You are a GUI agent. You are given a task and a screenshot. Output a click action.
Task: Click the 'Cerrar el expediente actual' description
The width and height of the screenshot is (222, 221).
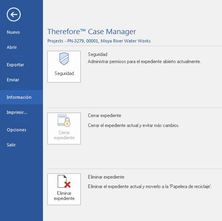134,125
